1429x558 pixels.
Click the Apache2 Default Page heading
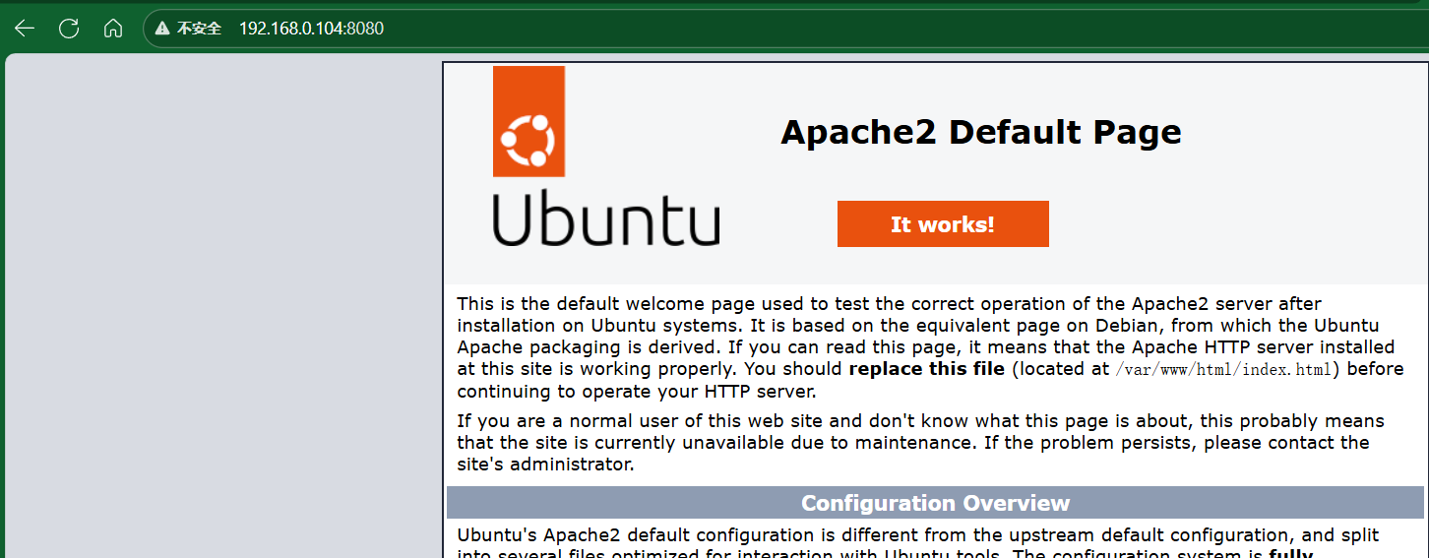tap(980, 132)
